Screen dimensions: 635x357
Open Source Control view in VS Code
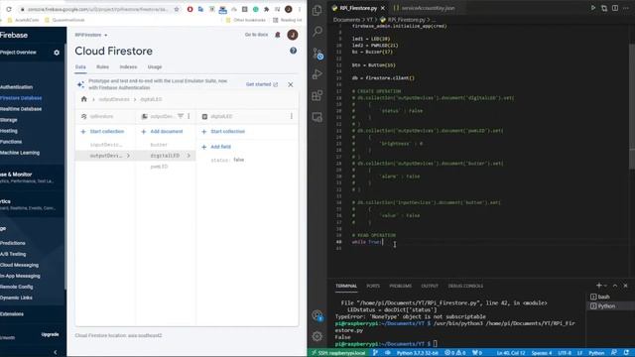pos(317,54)
